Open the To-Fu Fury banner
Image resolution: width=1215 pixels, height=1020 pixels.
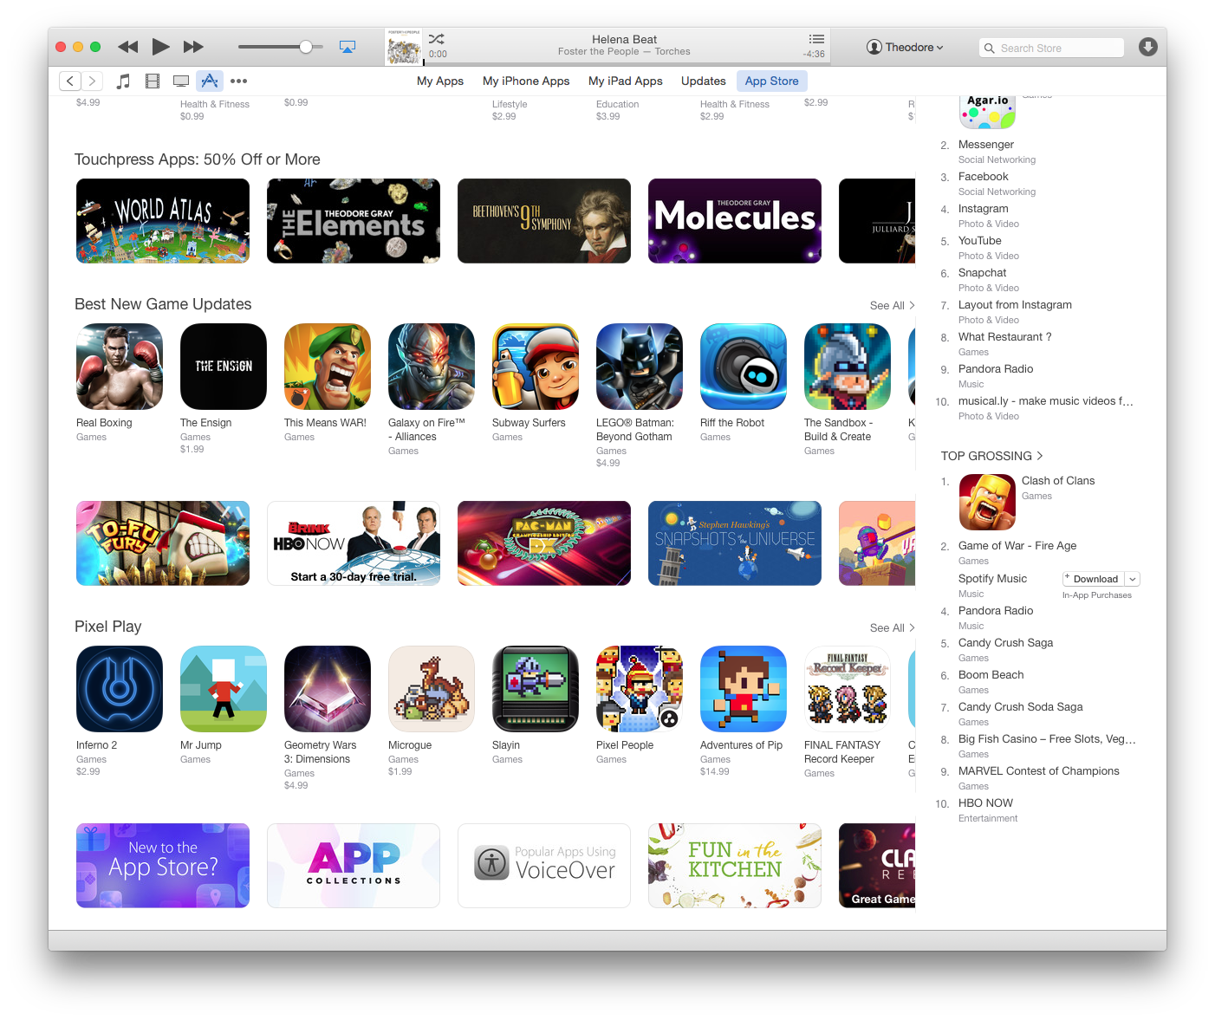(163, 543)
